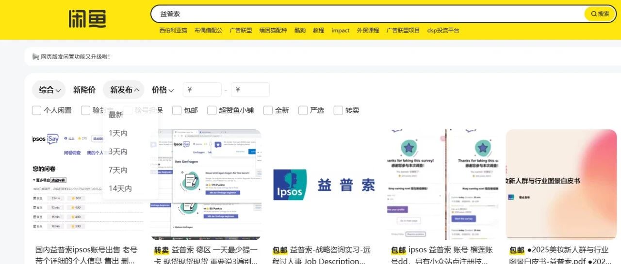Collapse the 新发布 dropdown
621x264 pixels.
124,90
